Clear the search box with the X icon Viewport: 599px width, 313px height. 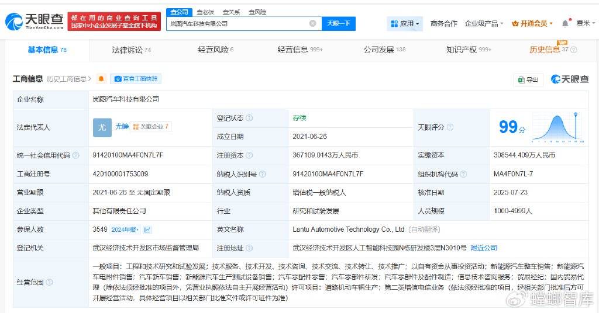(312, 23)
